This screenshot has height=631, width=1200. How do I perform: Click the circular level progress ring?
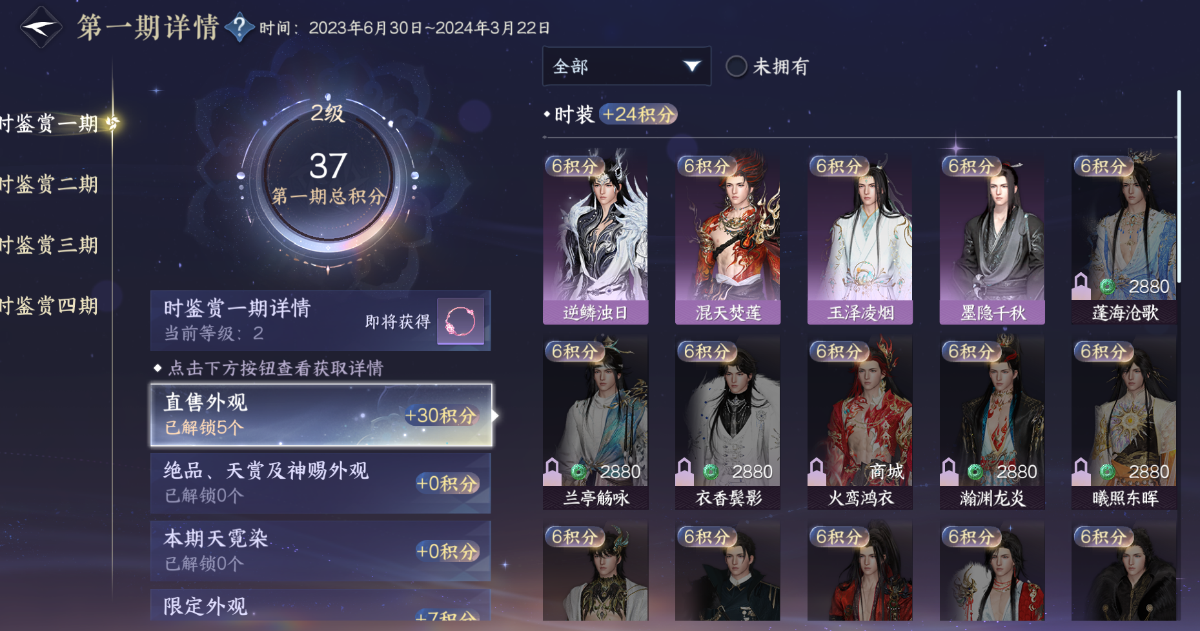point(328,177)
